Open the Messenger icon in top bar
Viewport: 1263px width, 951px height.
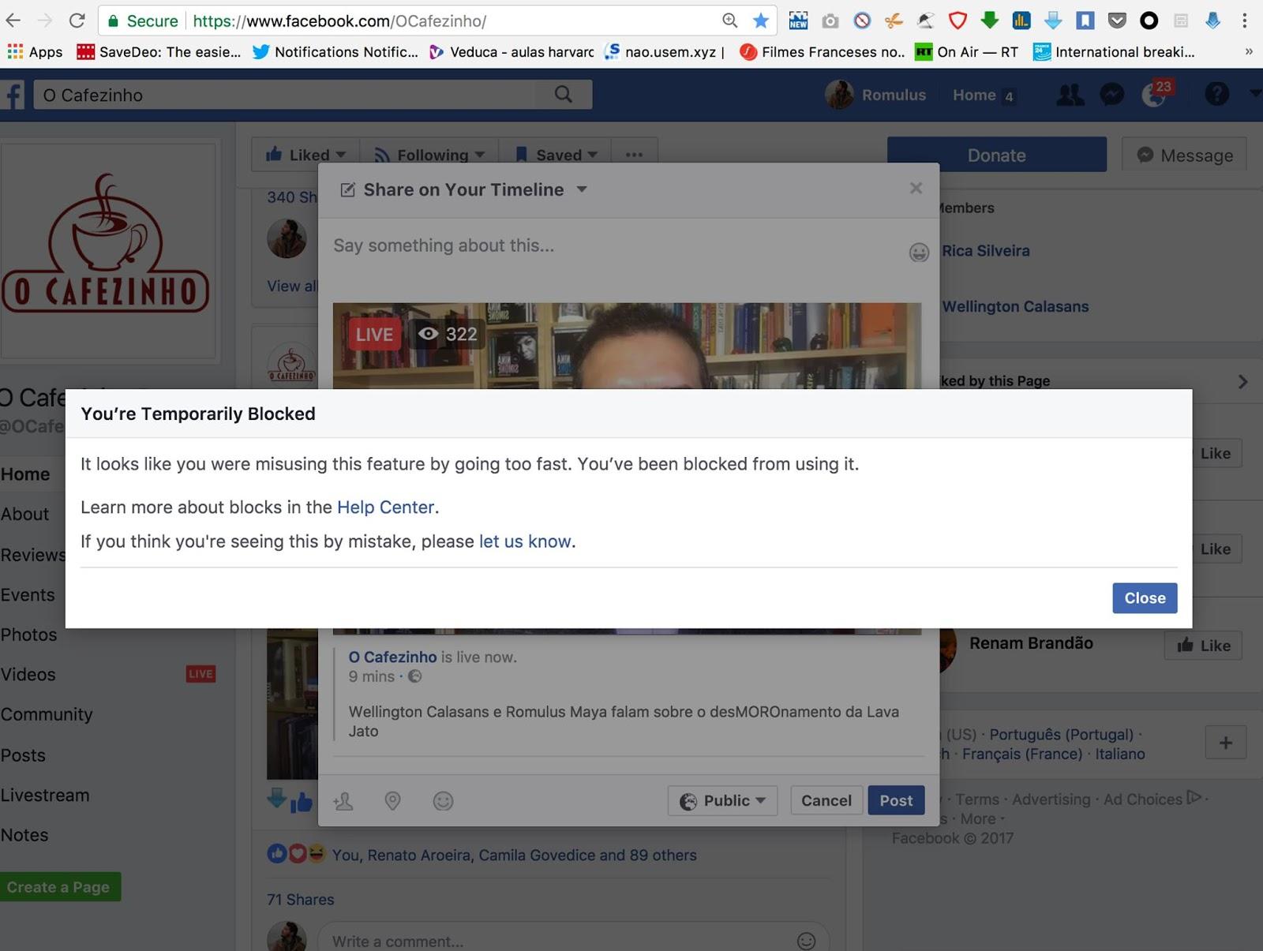(x=1111, y=95)
